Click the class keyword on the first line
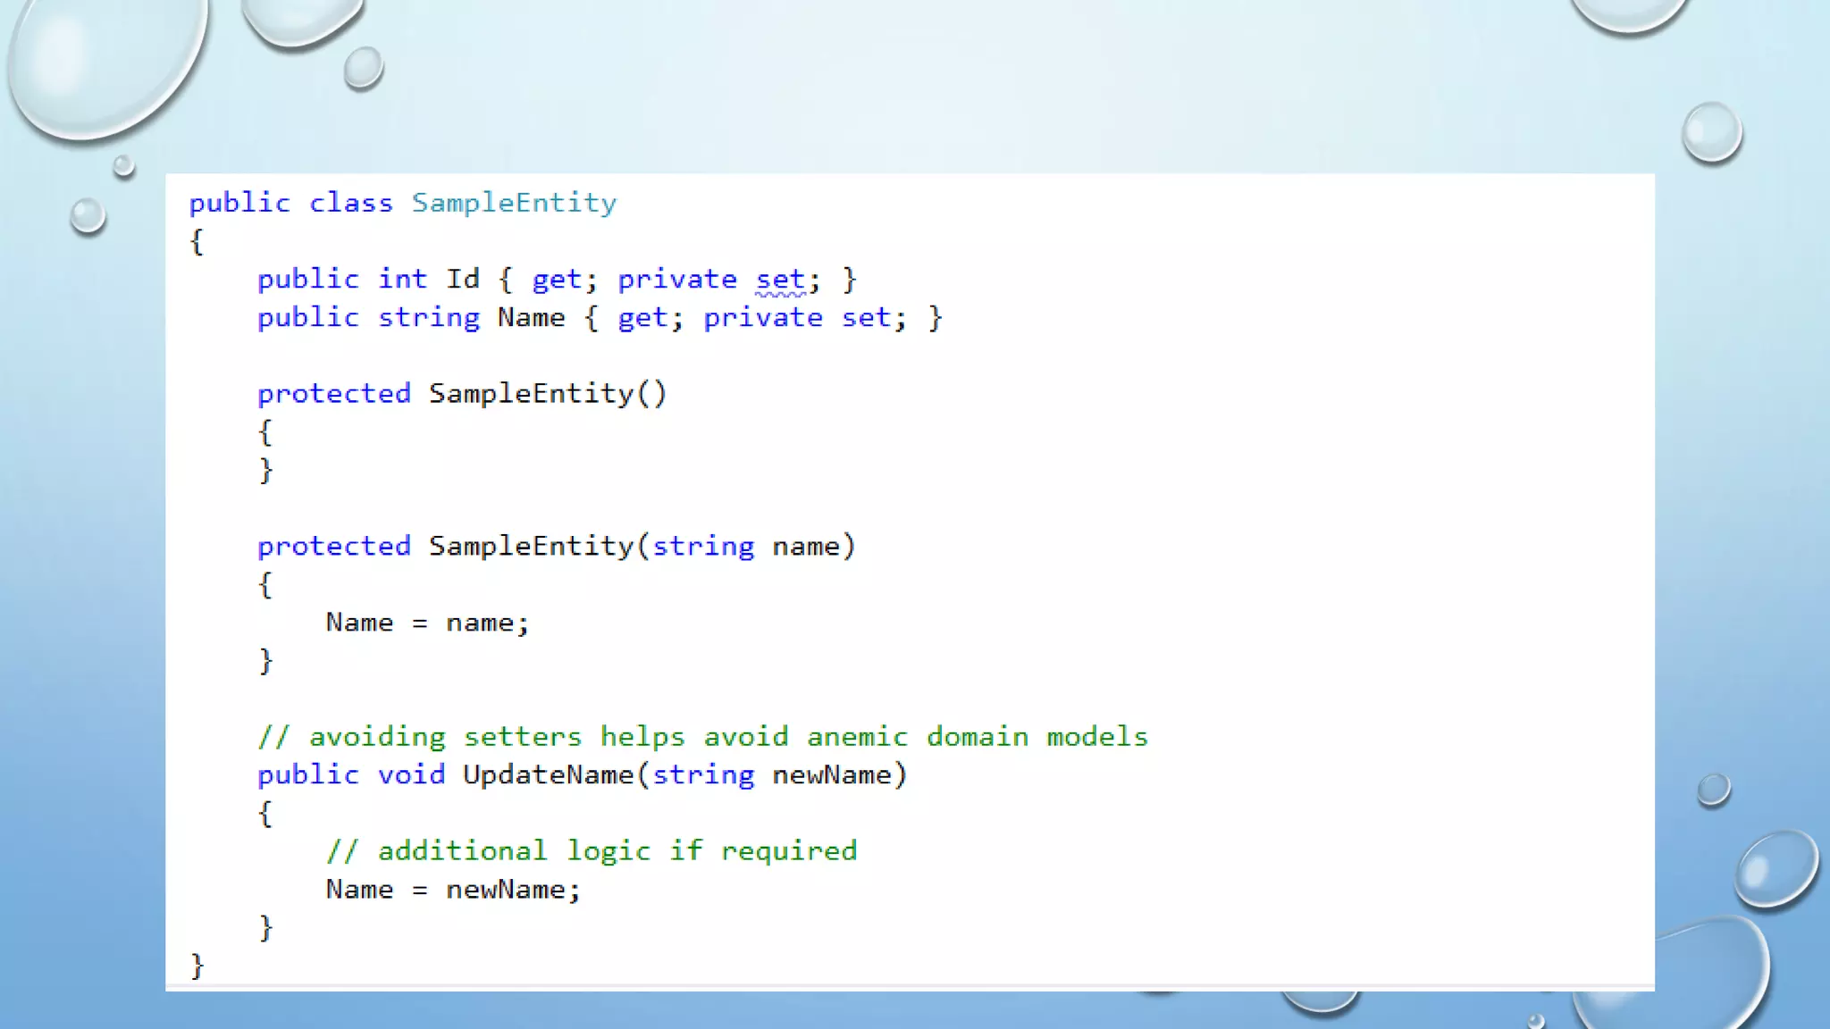The width and height of the screenshot is (1830, 1029). (x=350, y=203)
